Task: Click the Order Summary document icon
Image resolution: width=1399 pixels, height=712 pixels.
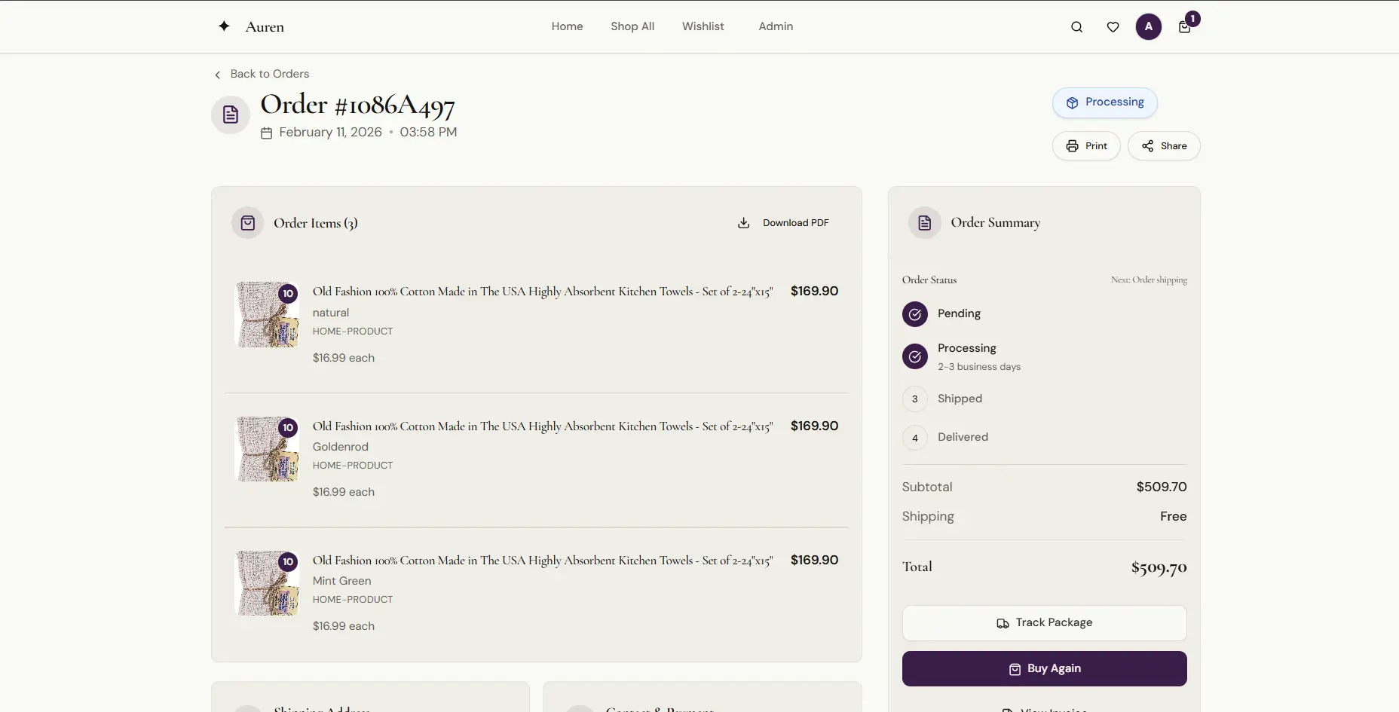Action: (924, 222)
